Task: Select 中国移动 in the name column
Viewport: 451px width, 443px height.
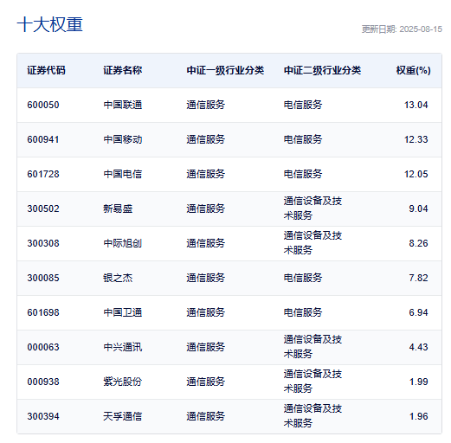Action: coord(123,139)
